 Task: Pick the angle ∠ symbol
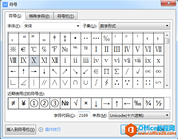[24, 83]
